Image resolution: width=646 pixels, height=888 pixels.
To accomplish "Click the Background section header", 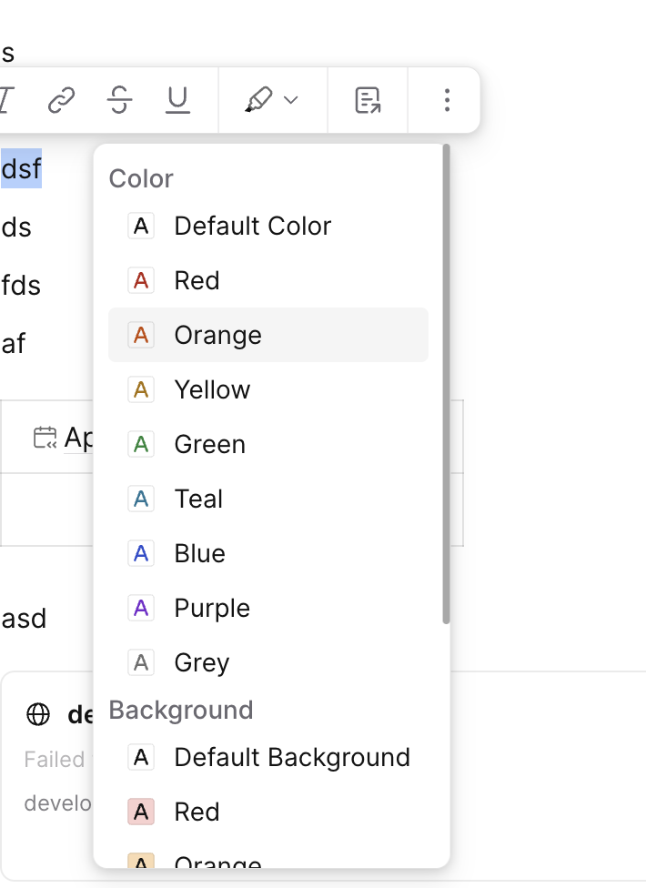I will [181, 710].
